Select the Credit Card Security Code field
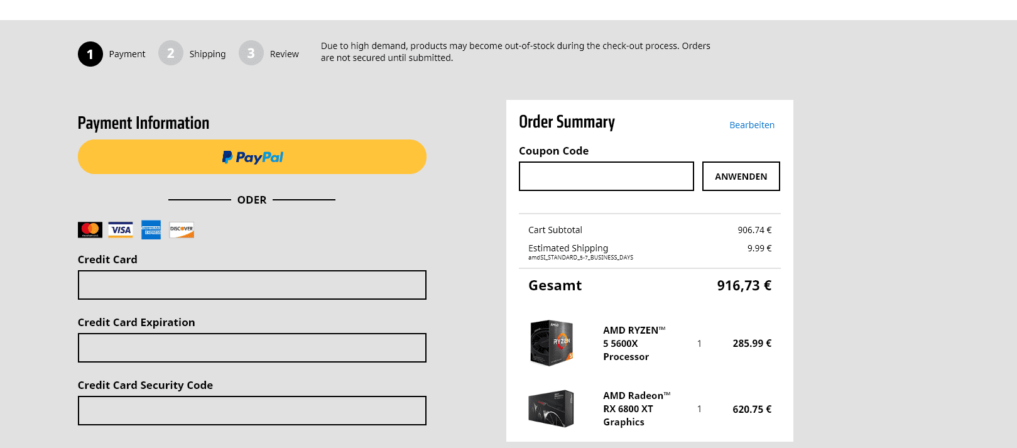Image resolution: width=1017 pixels, height=448 pixels. click(x=252, y=411)
